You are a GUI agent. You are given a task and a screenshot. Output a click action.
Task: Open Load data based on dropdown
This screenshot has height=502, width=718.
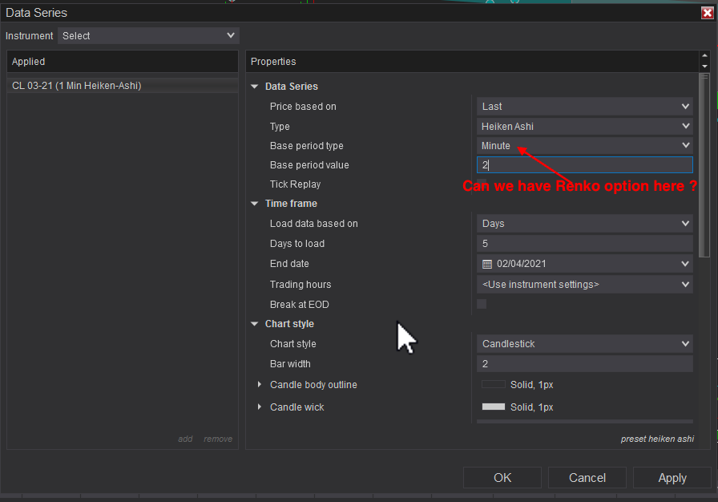(x=584, y=224)
